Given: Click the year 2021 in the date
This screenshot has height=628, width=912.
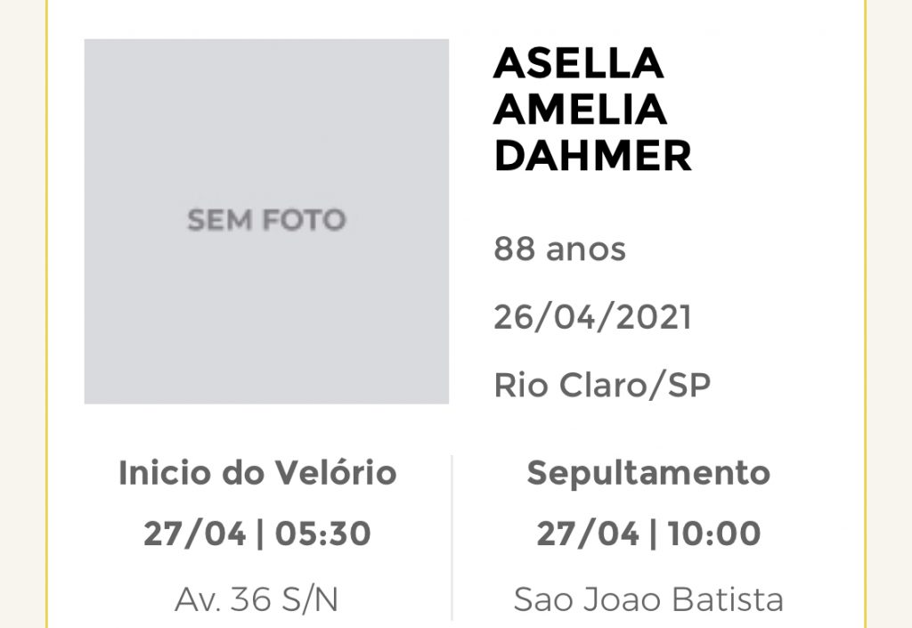Looking at the screenshot, I should pyautogui.click(x=653, y=317).
